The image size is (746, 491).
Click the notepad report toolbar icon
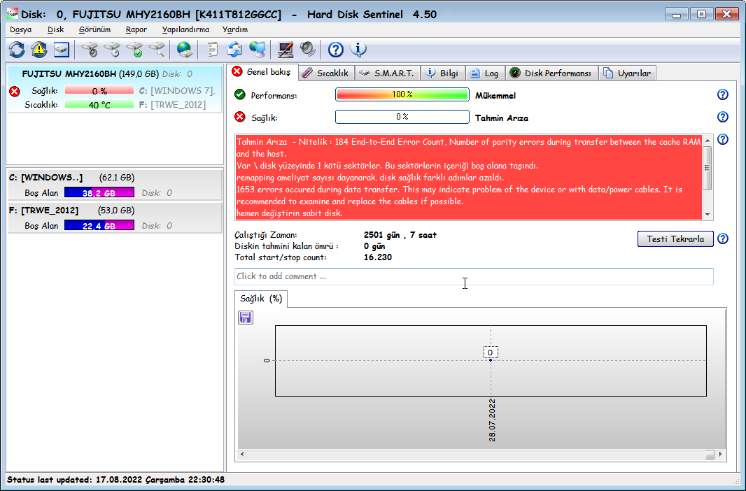tap(213, 50)
